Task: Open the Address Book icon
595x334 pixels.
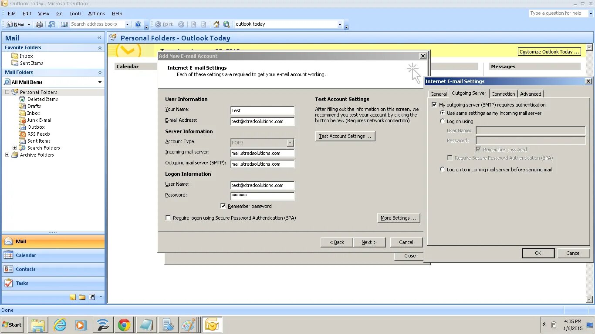Action: click(x=64, y=24)
